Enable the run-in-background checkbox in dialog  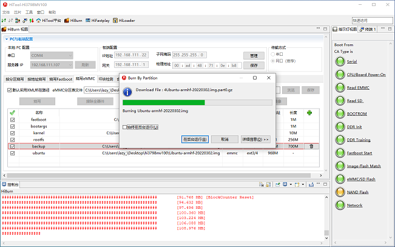(x=125, y=127)
